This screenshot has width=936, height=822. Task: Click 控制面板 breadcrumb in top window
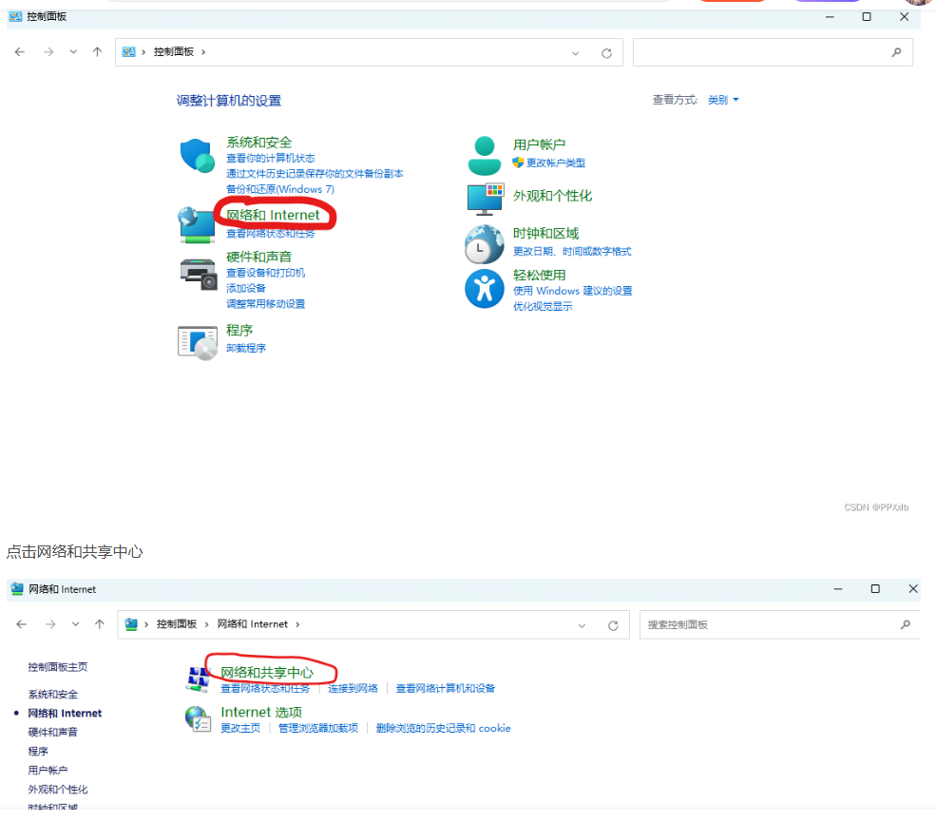click(x=174, y=52)
